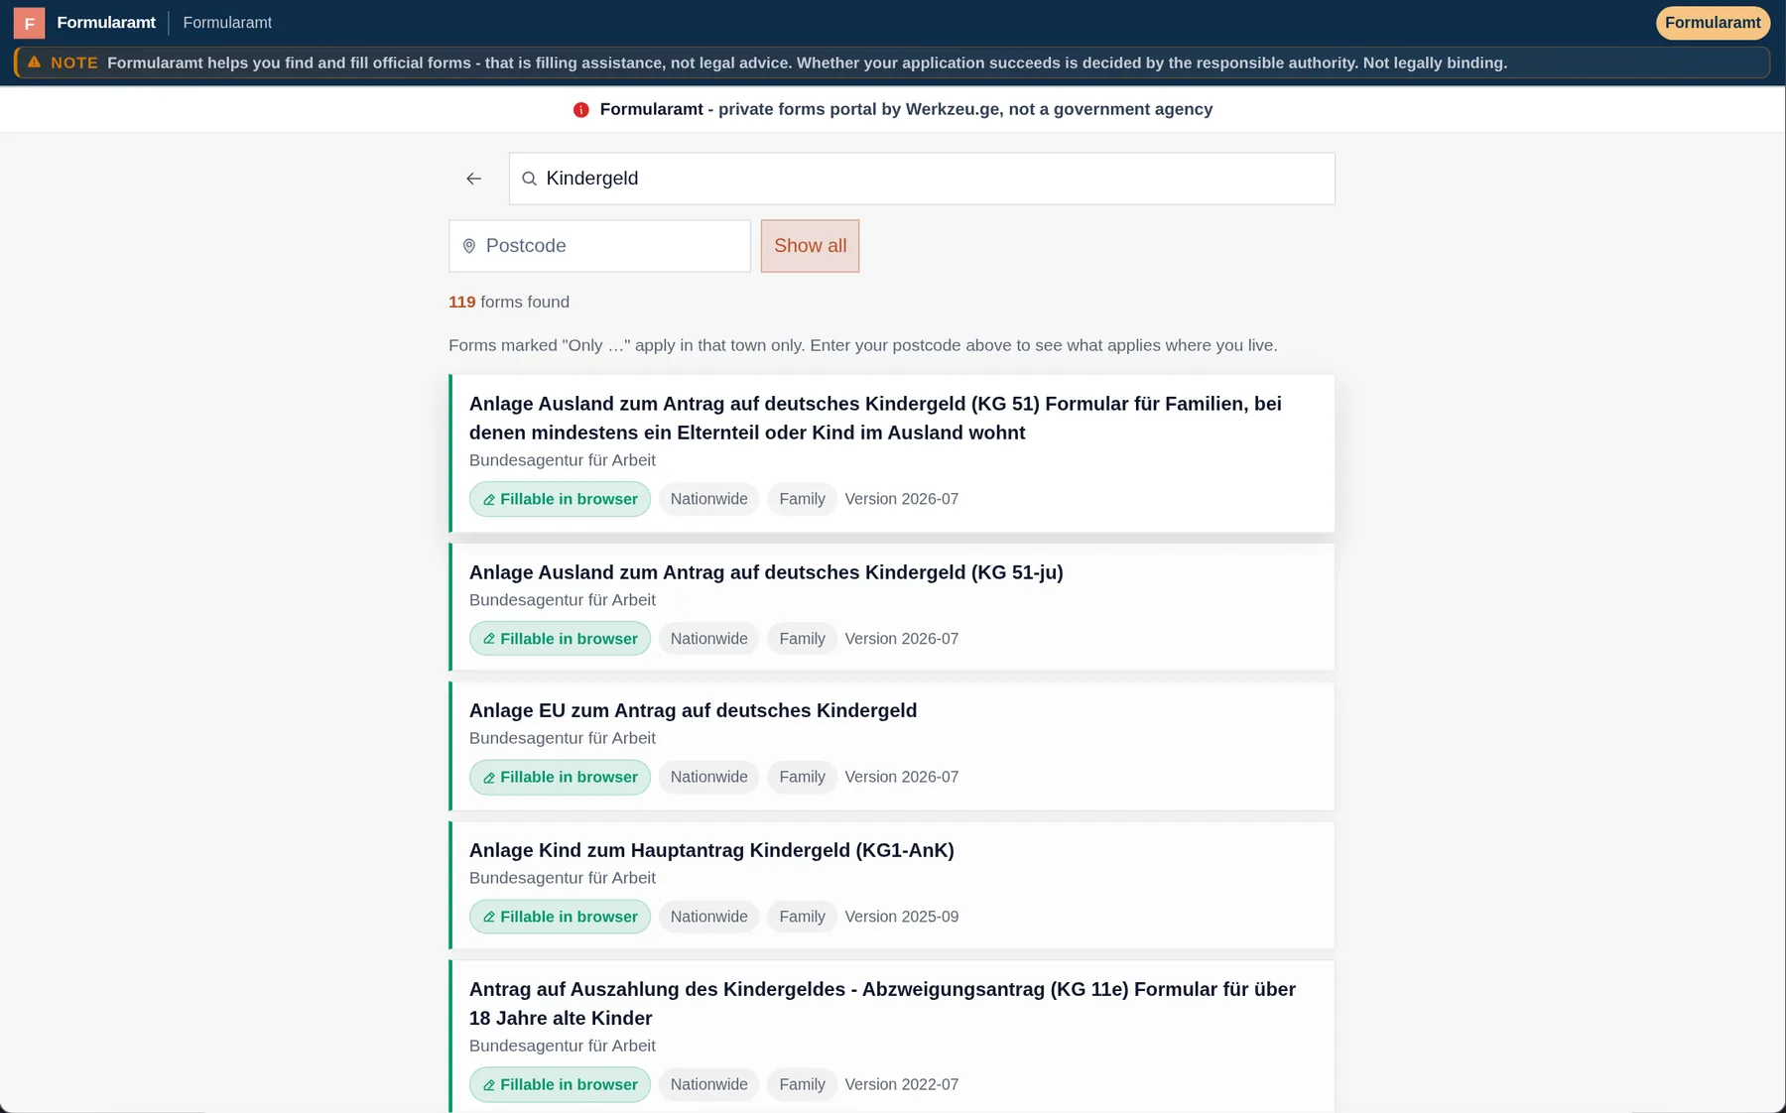
Task: Click the NOTE warning triangle icon
Action: click(x=34, y=62)
